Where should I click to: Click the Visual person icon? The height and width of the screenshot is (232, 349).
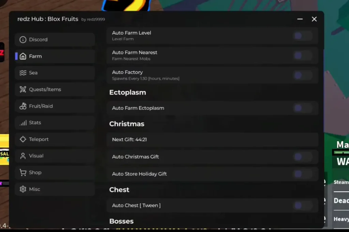click(x=23, y=156)
